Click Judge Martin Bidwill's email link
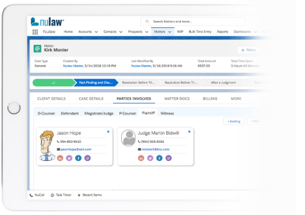 point(156,149)
